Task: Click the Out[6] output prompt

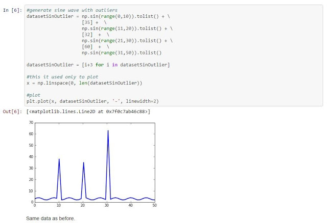Action: (12, 111)
